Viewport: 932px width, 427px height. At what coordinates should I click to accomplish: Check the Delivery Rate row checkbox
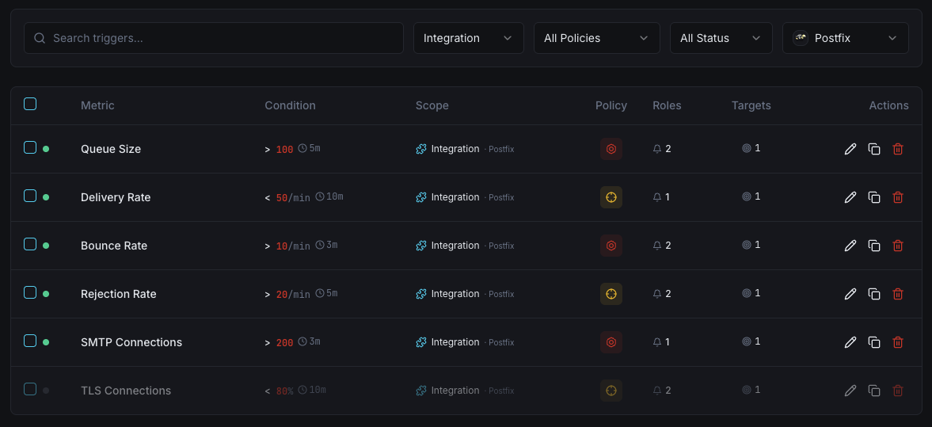click(30, 196)
